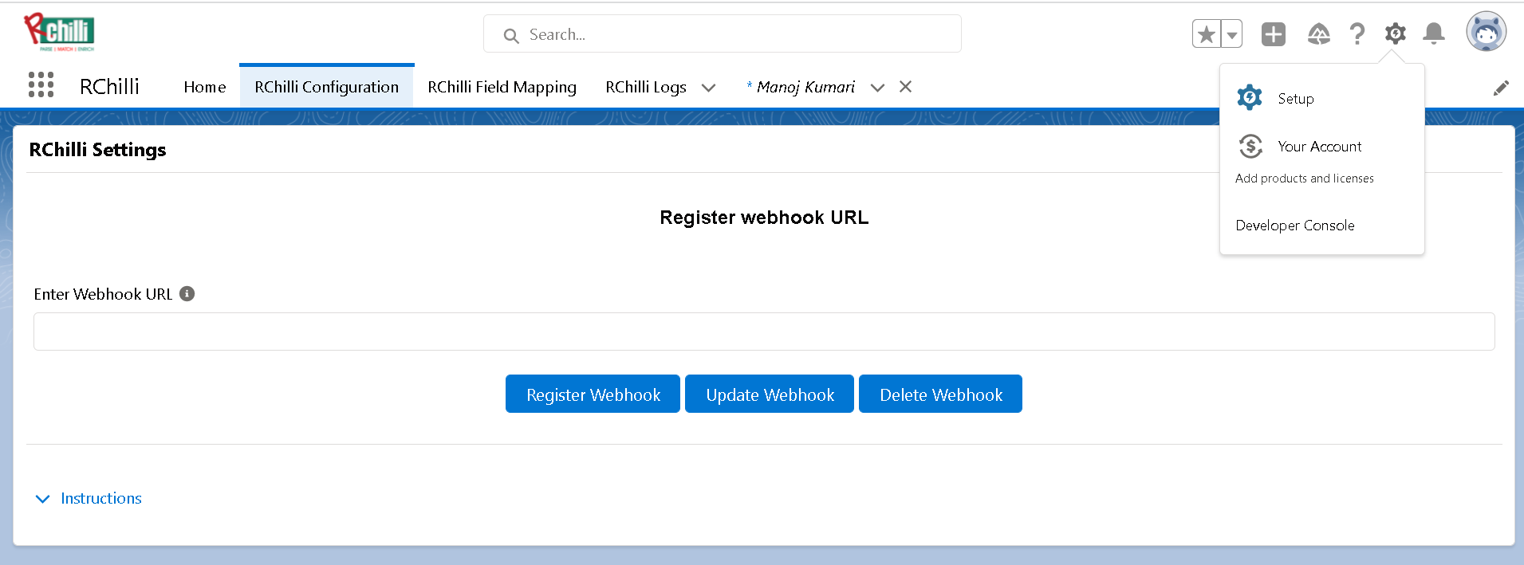Image resolution: width=1524 pixels, height=565 pixels.
Task: Click the Add products and licenses text
Action: click(1305, 179)
